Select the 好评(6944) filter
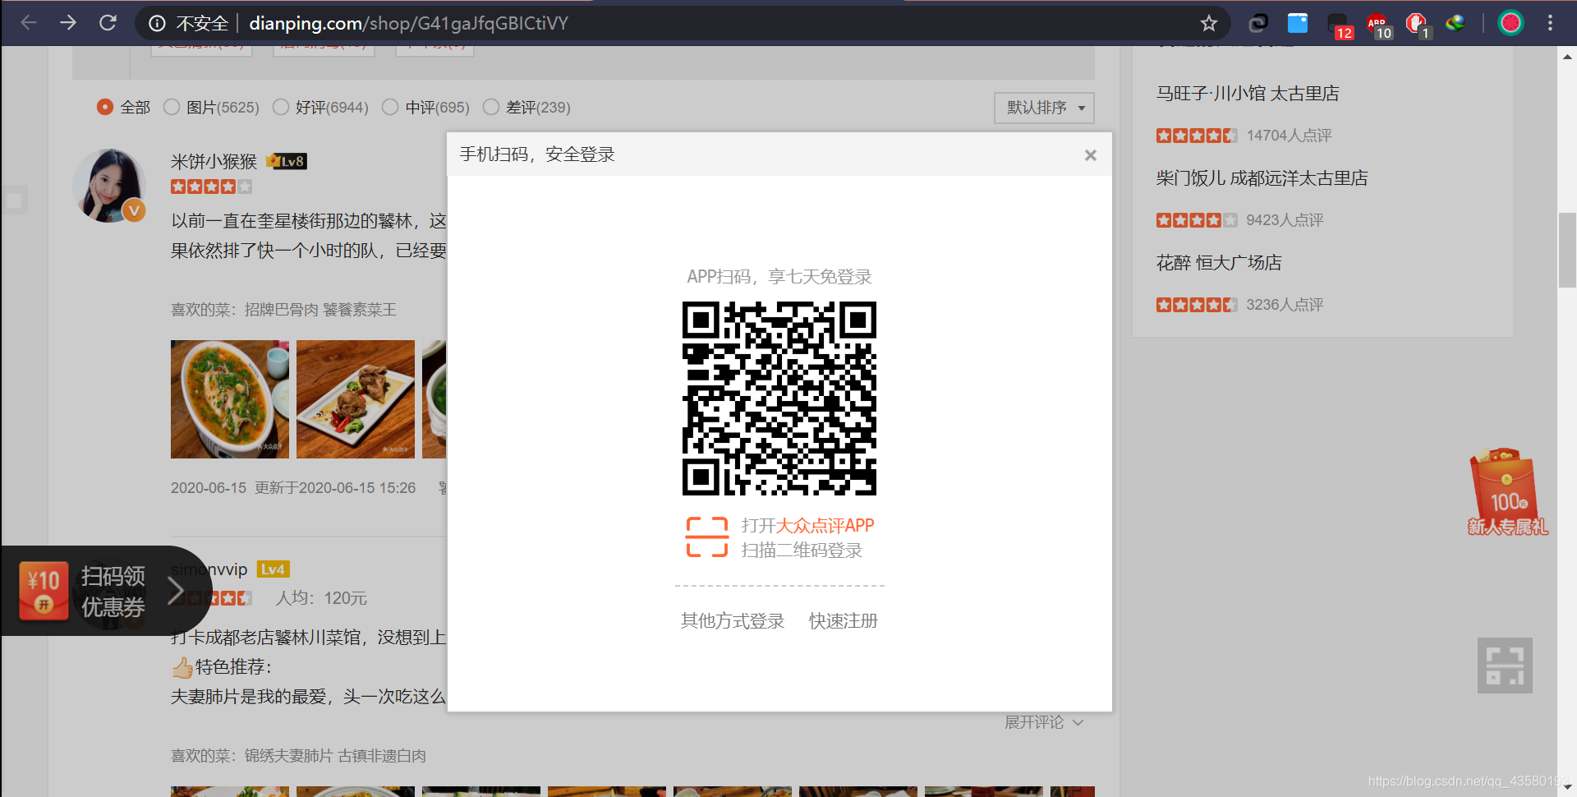 [x=320, y=108]
